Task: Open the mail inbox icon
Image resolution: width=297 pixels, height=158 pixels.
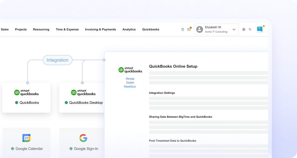Action: tap(189, 30)
